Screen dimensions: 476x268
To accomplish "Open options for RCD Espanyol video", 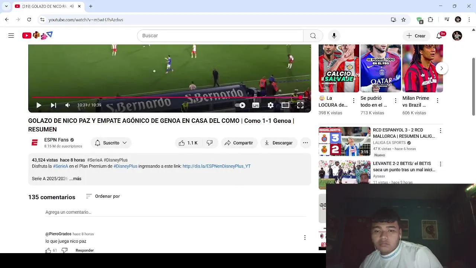I will point(440,131).
